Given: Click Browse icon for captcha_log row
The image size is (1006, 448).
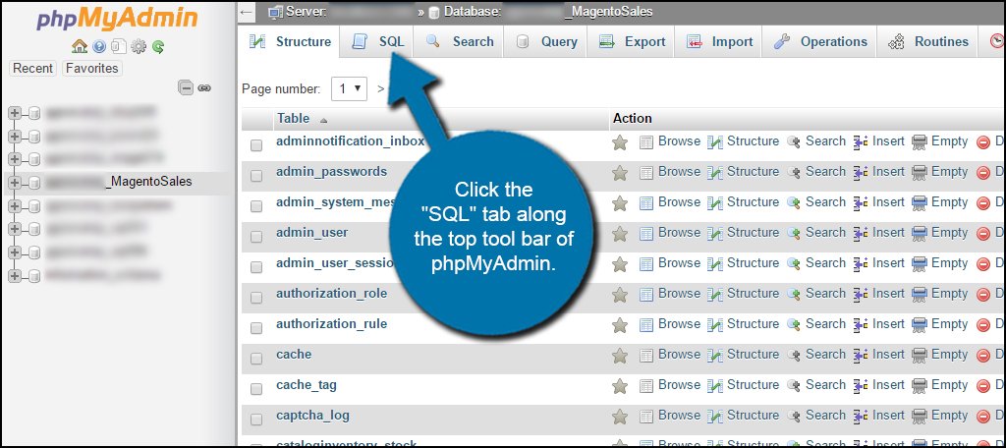Looking at the screenshot, I should [x=646, y=417].
